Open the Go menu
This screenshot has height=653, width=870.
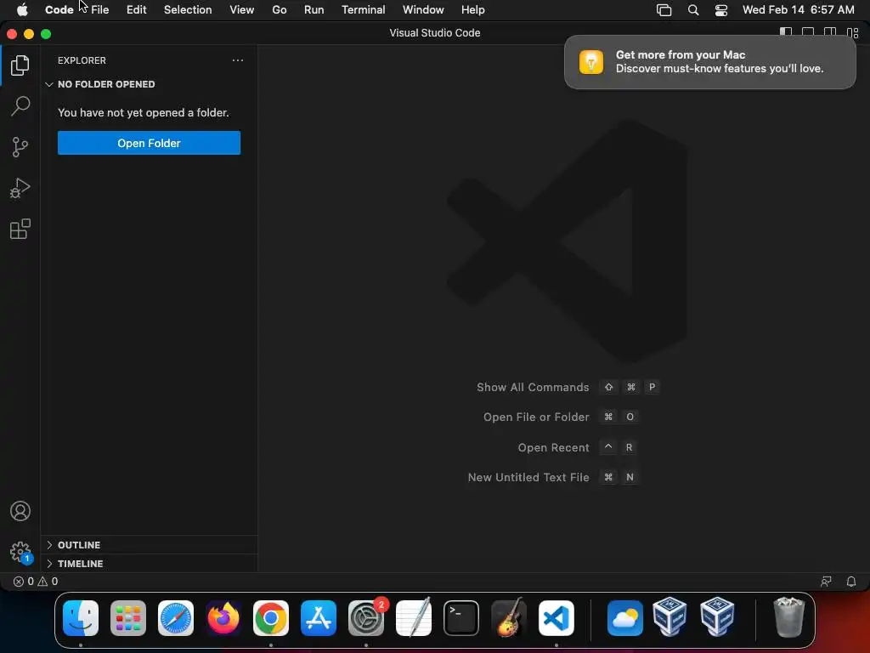(279, 9)
